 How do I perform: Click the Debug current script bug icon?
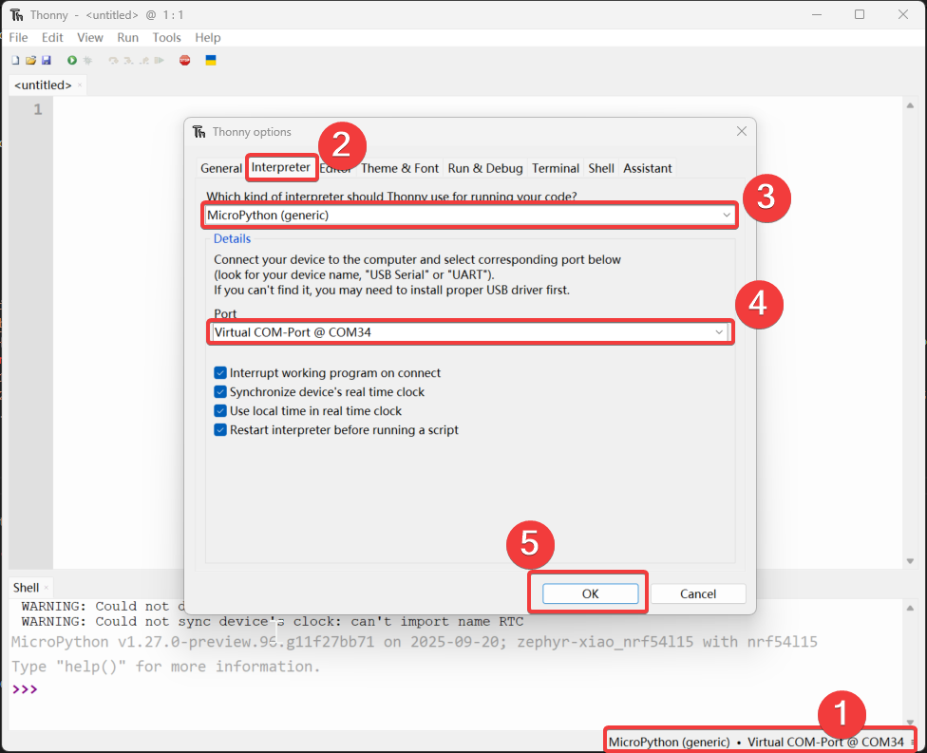click(87, 60)
